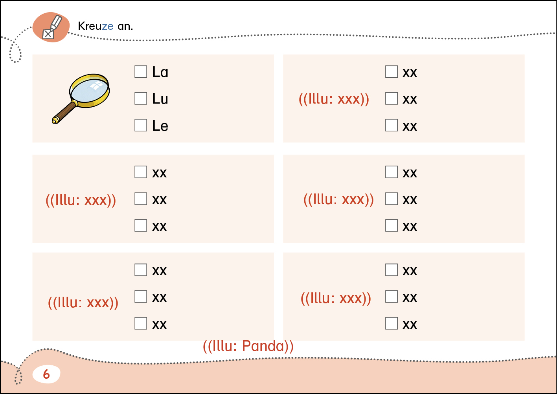Tick top xx checkbox right of magnifying glass panel
The height and width of the screenshot is (394, 557).
coord(392,72)
